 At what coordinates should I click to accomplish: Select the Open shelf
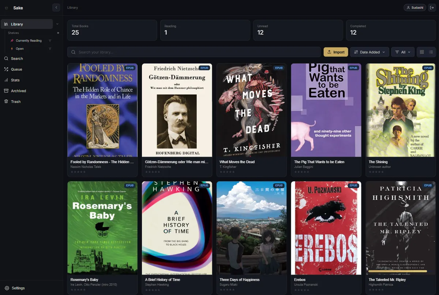(x=20, y=49)
